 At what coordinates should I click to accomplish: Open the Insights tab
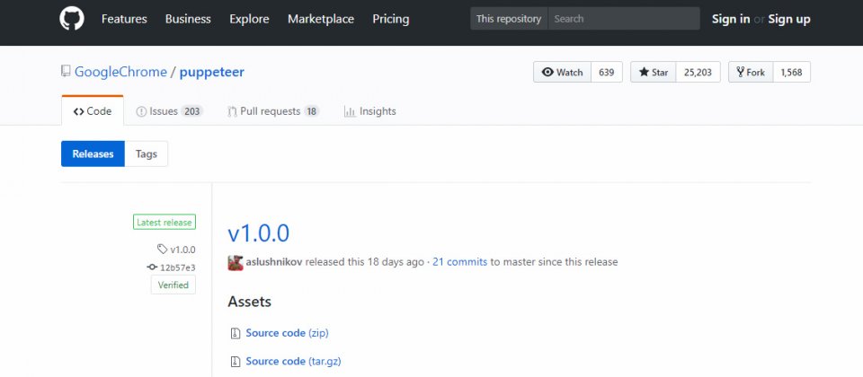(369, 111)
